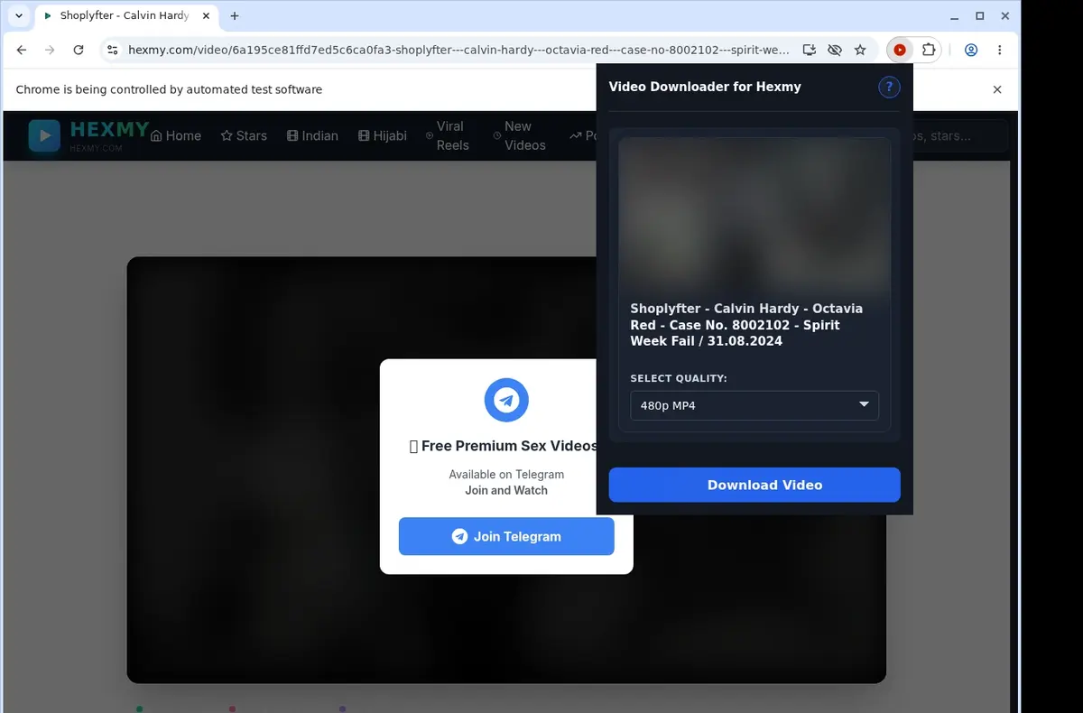Viewport: 1083px width, 713px height.
Task: Focus the hexmy.com address bar URL
Action: click(x=458, y=51)
